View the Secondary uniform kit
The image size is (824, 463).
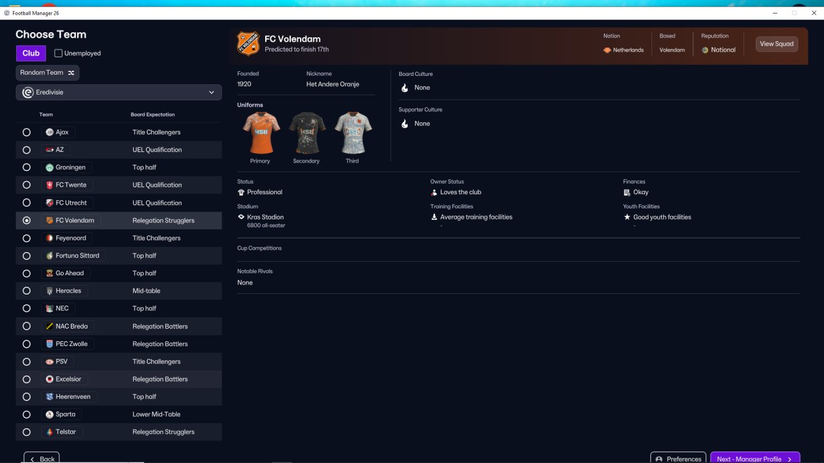coord(307,133)
